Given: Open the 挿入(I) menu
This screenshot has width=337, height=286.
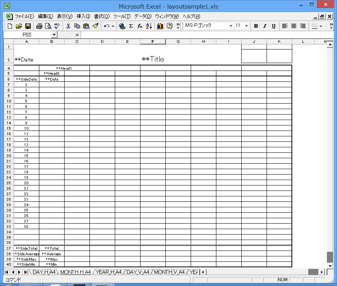Looking at the screenshot, I should click(83, 16).
